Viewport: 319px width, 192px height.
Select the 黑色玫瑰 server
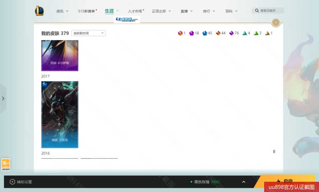[202, 182]
